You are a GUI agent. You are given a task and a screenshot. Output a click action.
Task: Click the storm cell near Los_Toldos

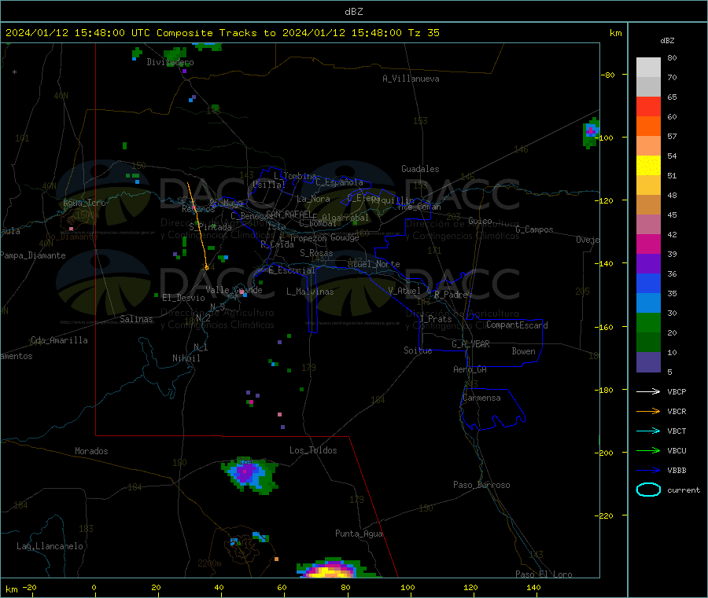point(249,475)
